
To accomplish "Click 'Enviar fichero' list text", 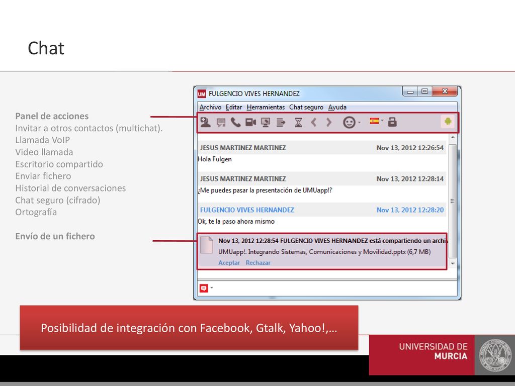I will point(43,176).
